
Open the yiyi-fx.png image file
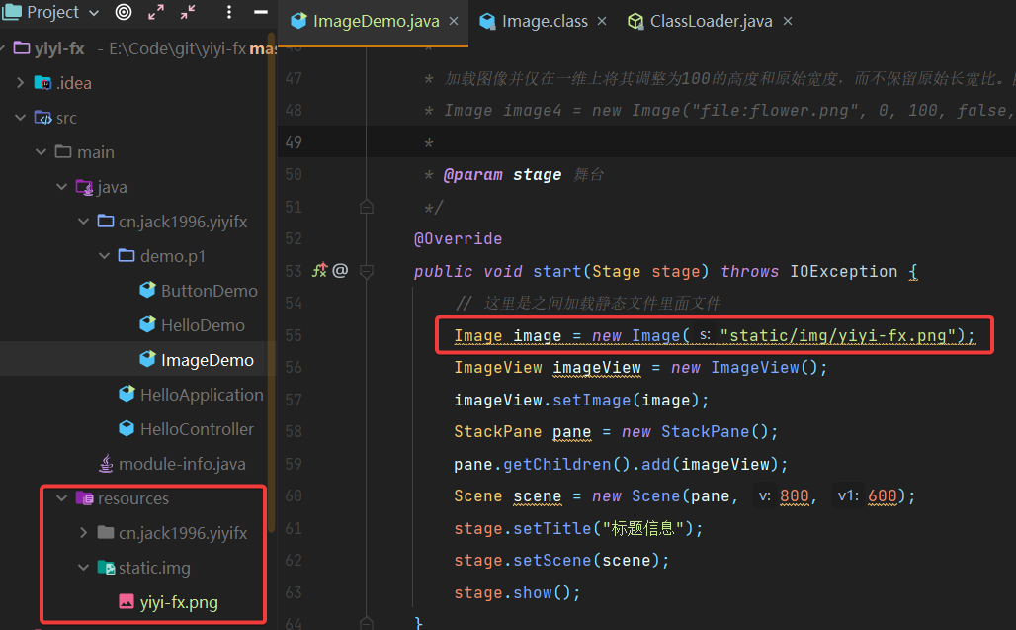179,602
